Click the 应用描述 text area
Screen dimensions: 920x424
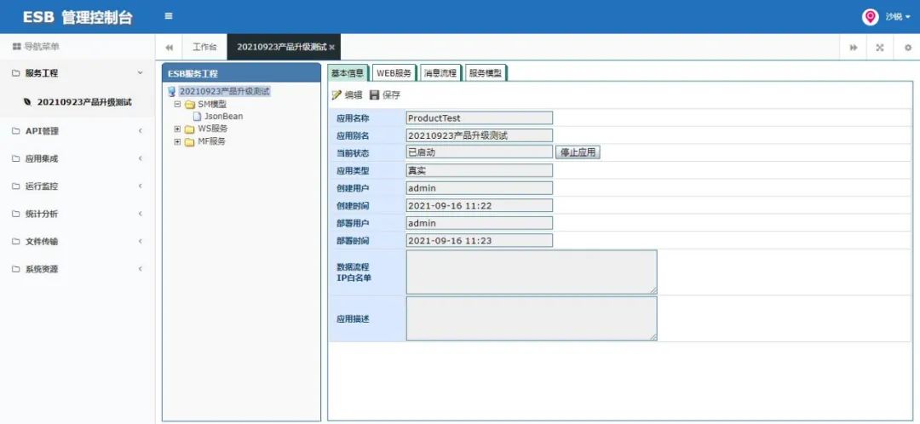532,318
